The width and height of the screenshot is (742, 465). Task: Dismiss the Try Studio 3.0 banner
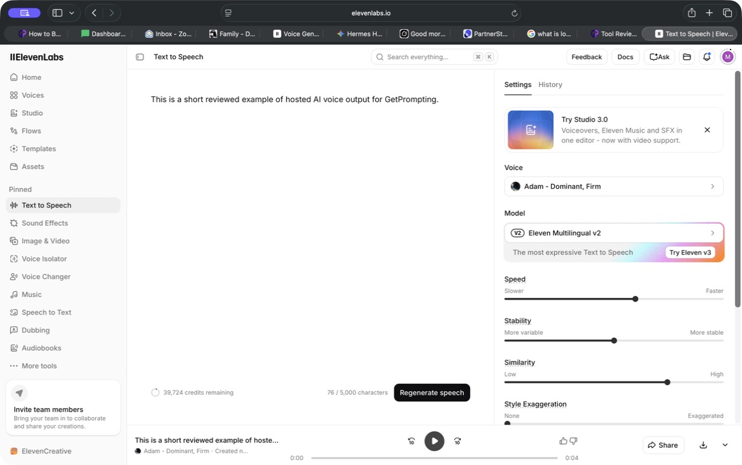point(707,130)
